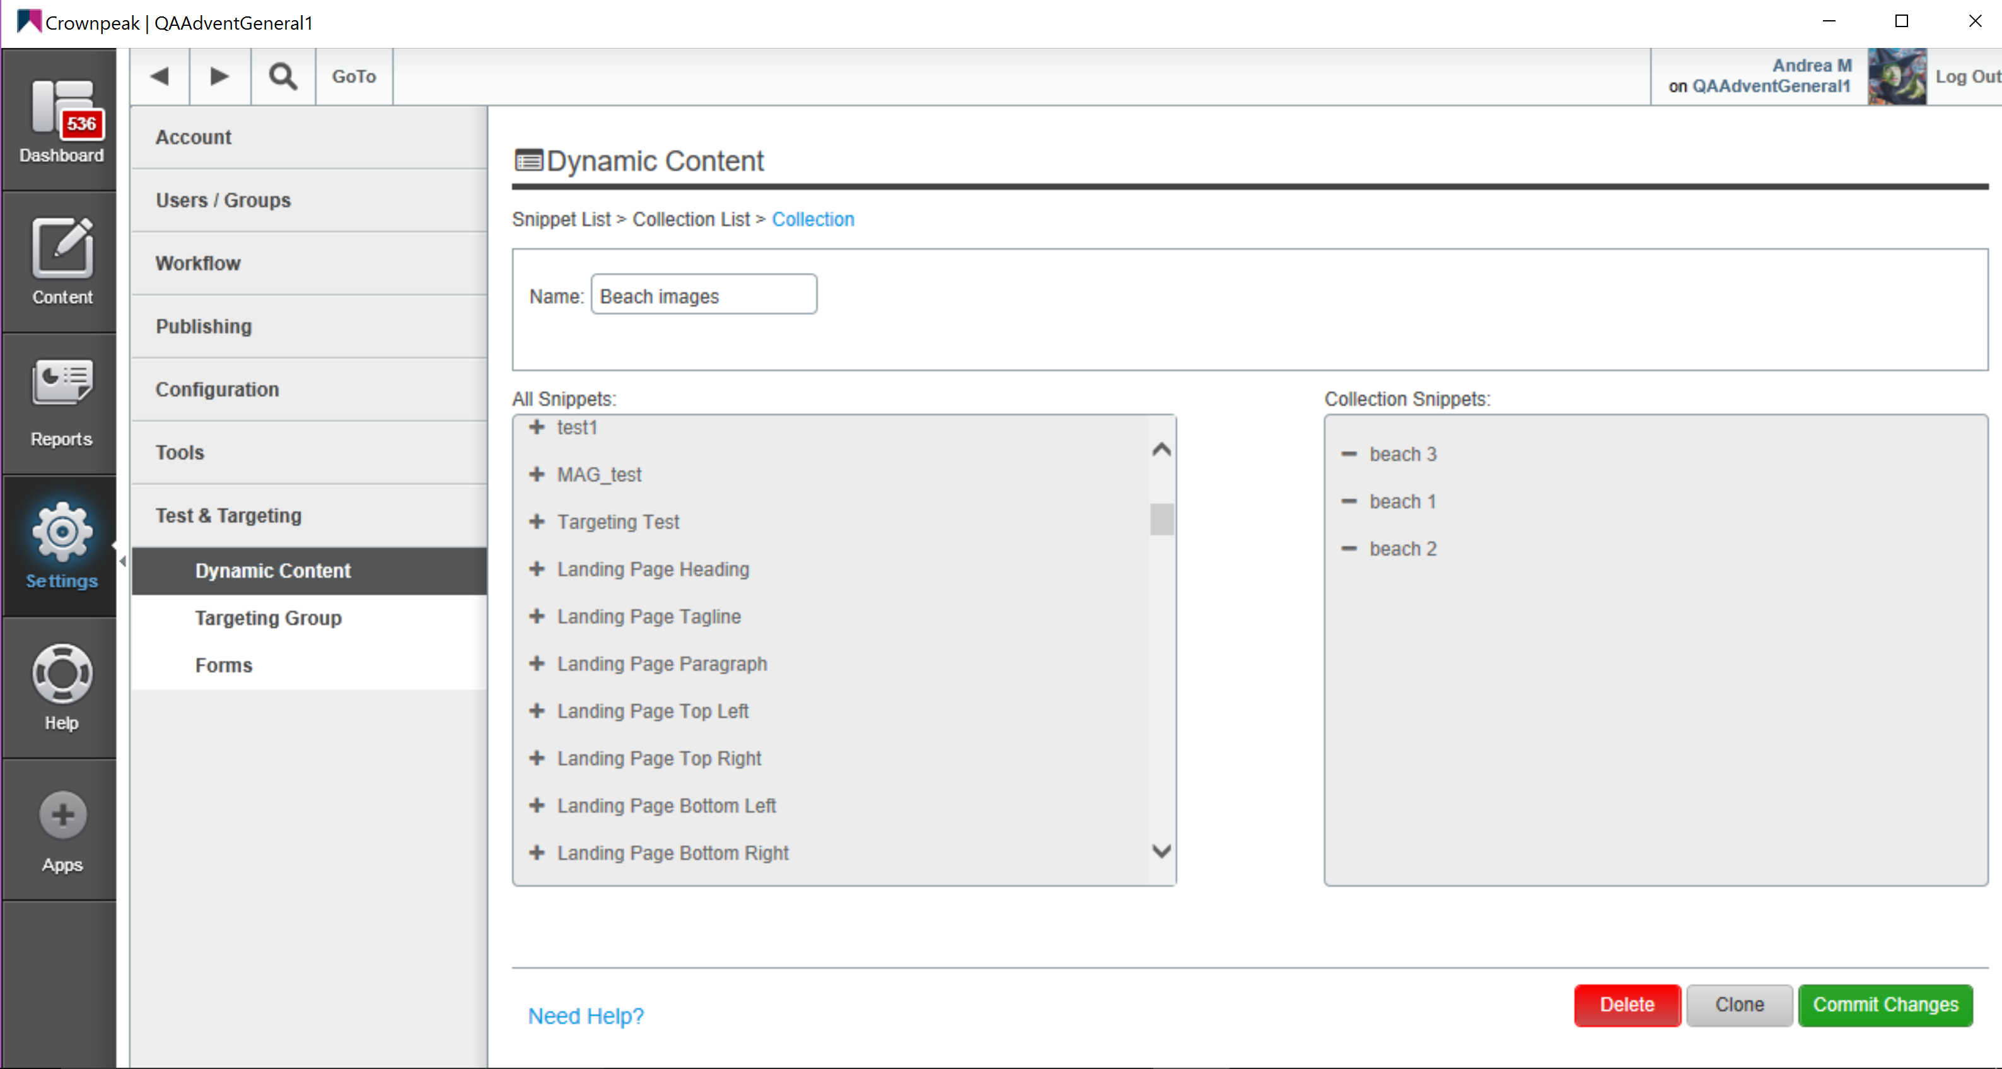
Task: Add Landing Page Top Right with plus icon
Action: (536, 758)
